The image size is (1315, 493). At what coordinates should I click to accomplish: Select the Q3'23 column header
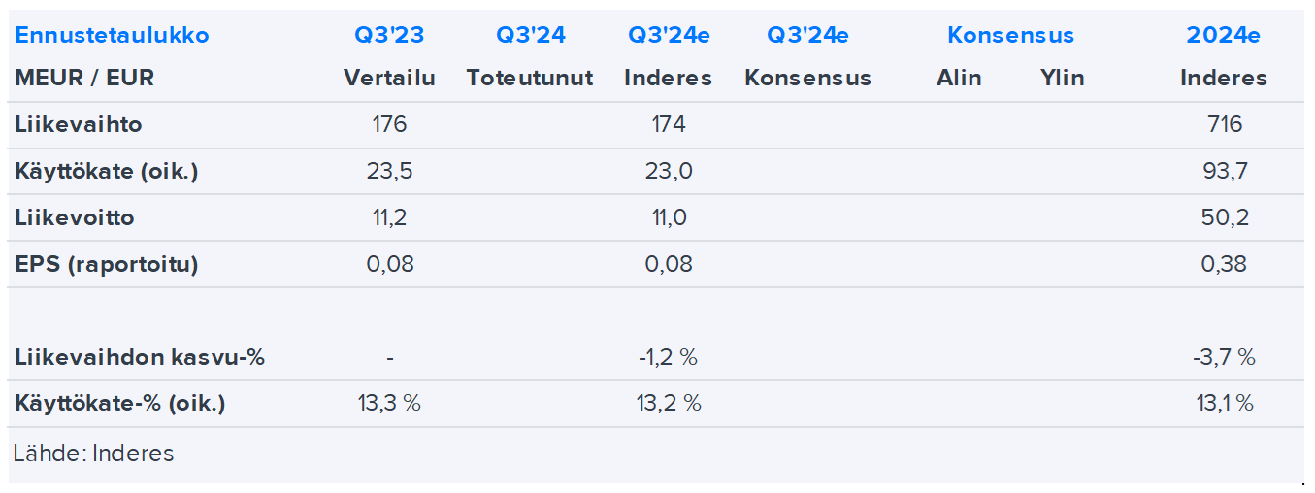389,36
